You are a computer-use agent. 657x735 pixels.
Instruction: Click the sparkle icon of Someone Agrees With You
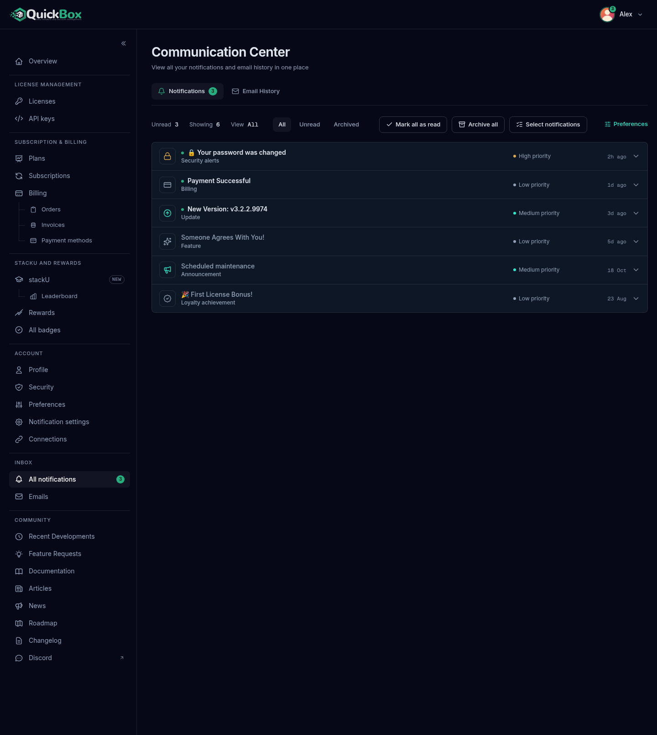point(167,241)
